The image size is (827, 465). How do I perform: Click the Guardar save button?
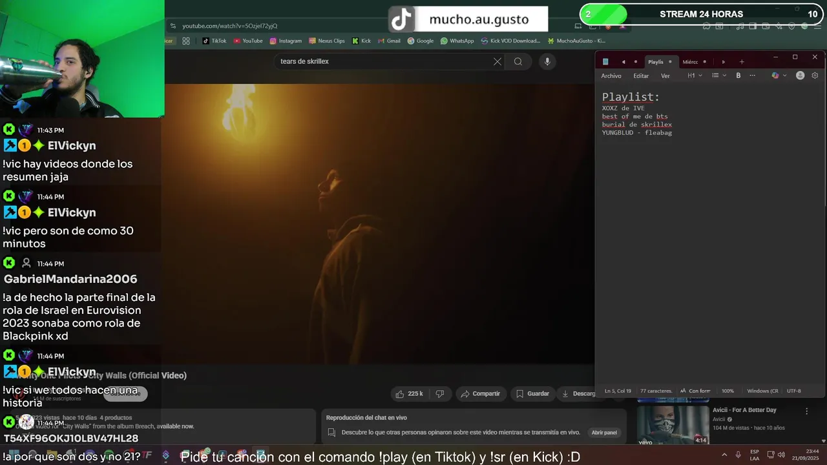(x=532, y=393)
